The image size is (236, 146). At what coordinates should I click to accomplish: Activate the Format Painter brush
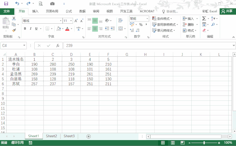coord(14,30)
